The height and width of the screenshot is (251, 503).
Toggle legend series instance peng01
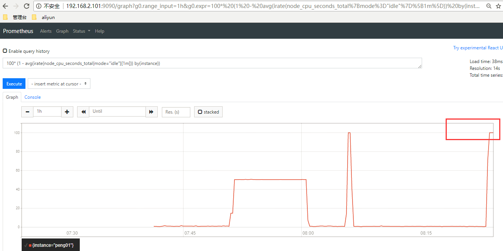[51, 245]
